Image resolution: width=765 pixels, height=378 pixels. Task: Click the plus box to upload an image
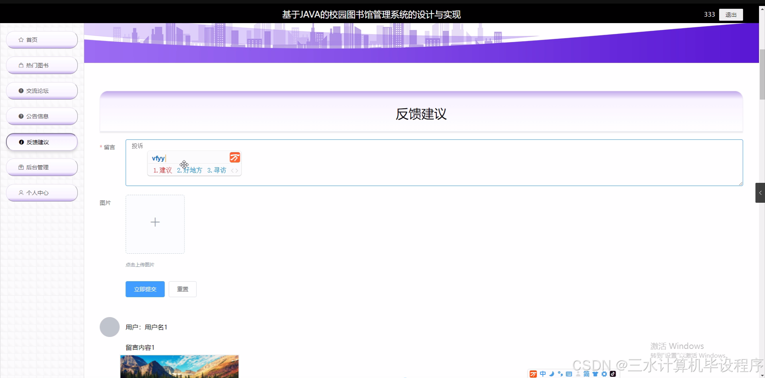pyautogui.click(x=155, y=222)
